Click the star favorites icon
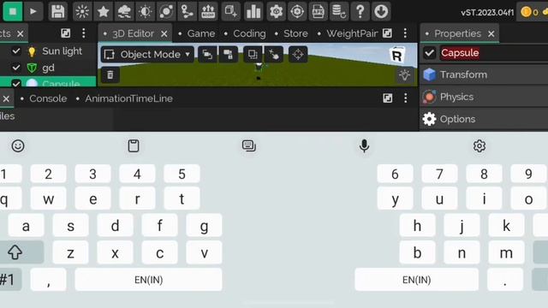This screenshot has height=308, width=548. [103, 11]
